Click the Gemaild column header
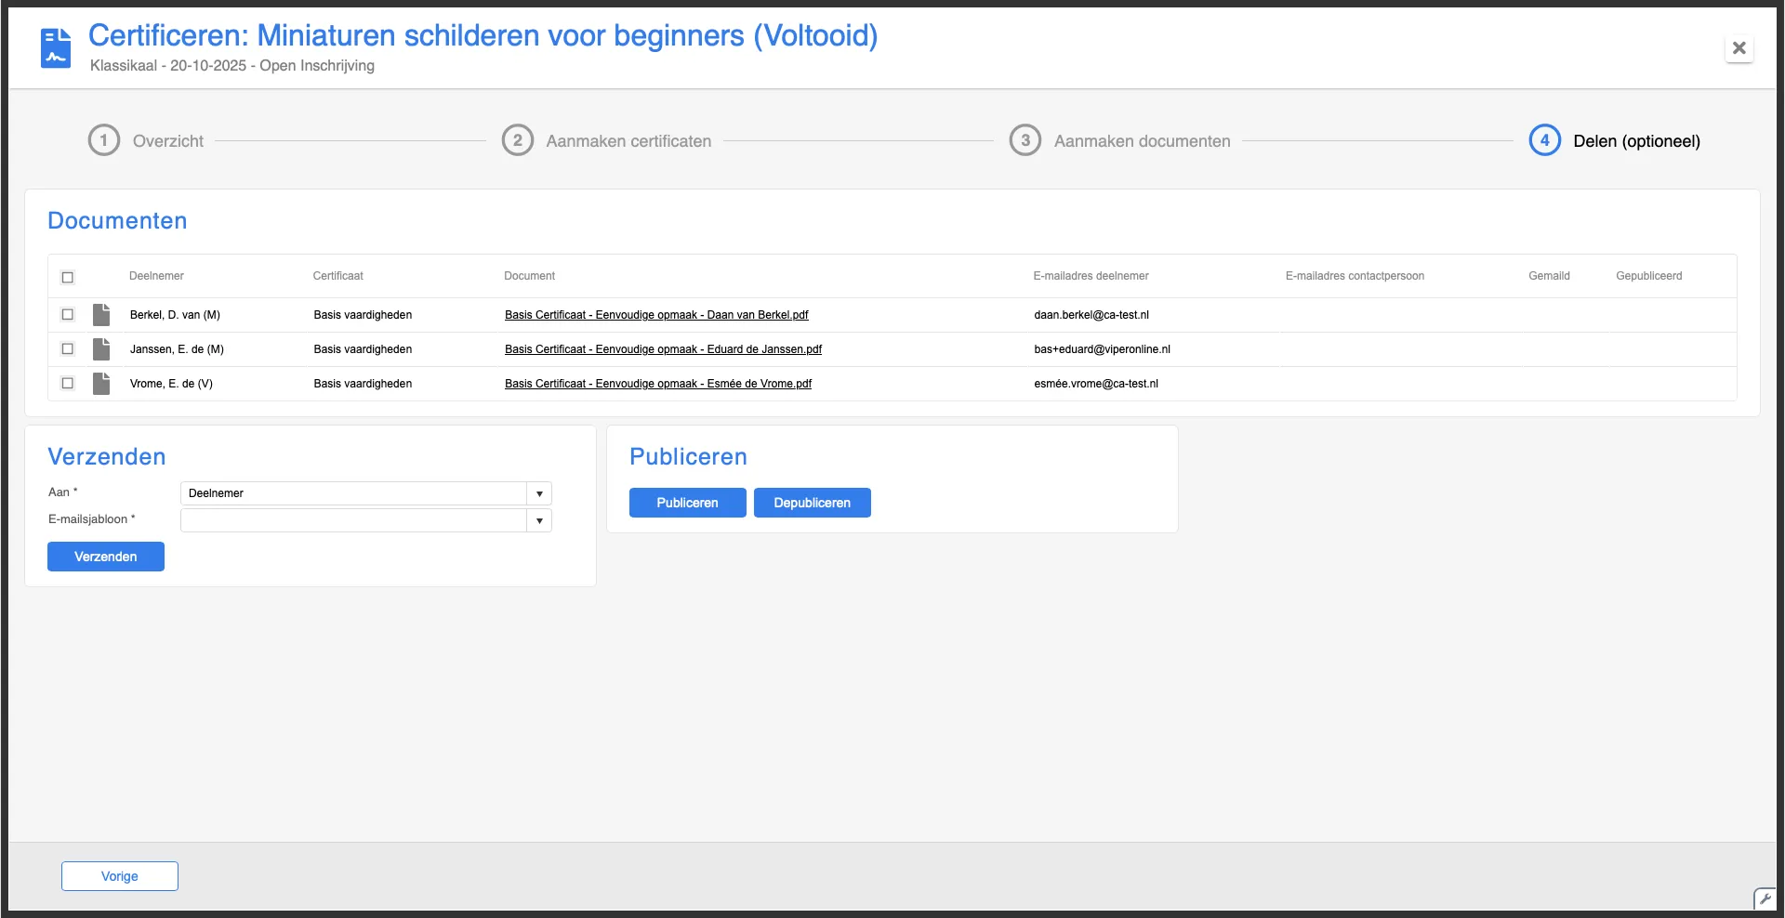The height and width of the screenshot is (918, 1785). [x=1549, y=276]
